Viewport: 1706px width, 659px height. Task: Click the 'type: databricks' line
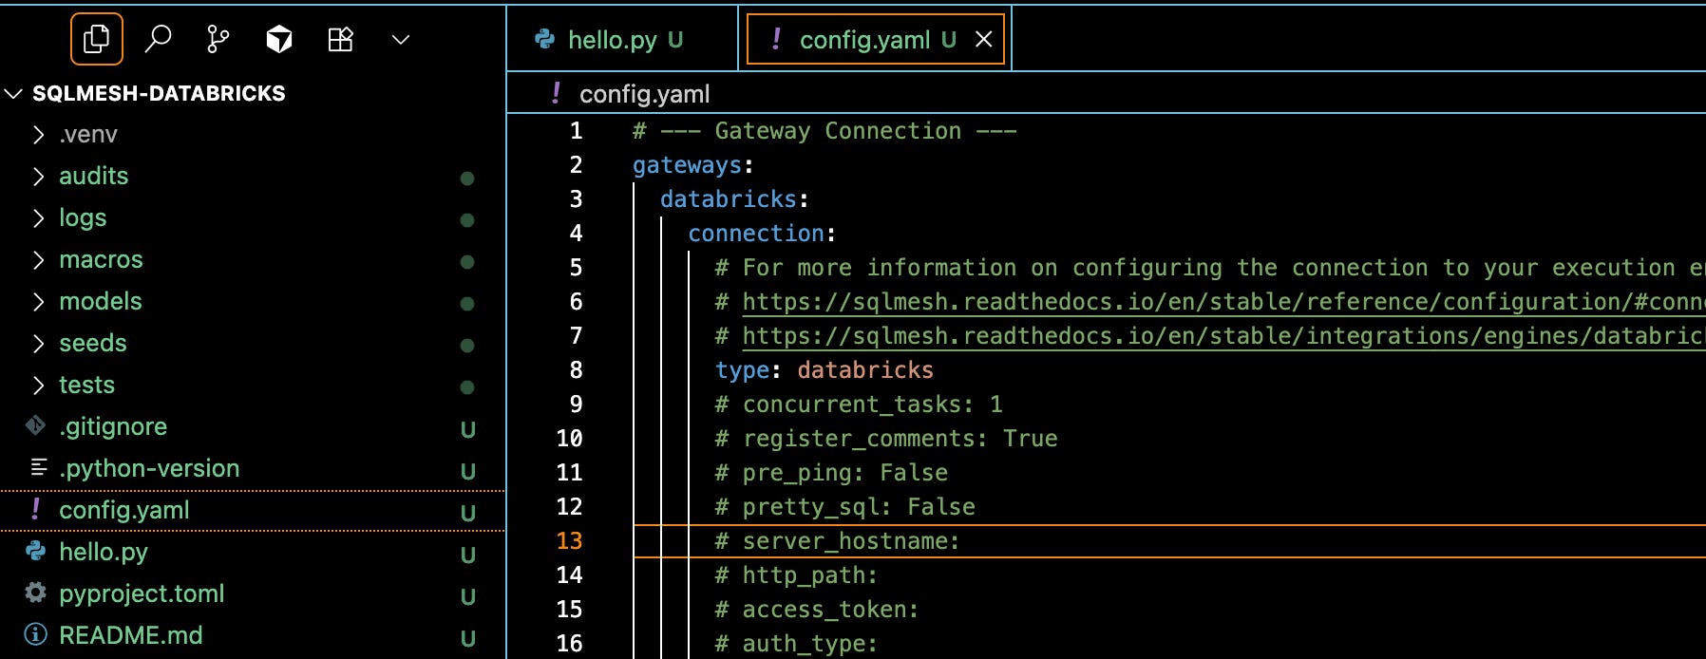coord(825,370)
